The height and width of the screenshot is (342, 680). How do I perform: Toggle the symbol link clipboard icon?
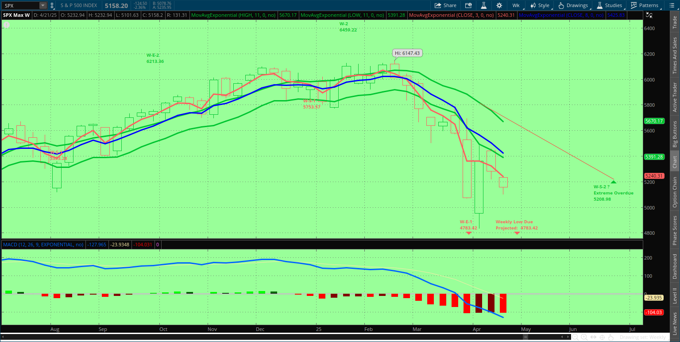pyautogui.click(x=52, y=5)
